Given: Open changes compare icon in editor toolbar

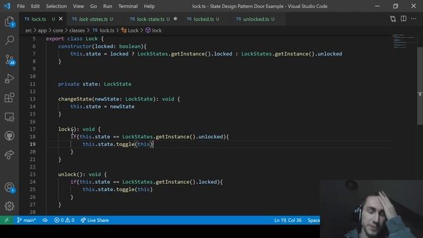Looking at the screenshot, I should 393,19.
